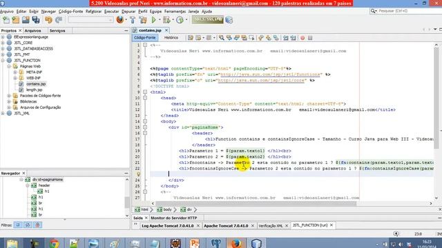Toggle the rectangular selection icon
The height and width of the screenshot is (248, 442).
pyautogui.click(x=251, y=38)
